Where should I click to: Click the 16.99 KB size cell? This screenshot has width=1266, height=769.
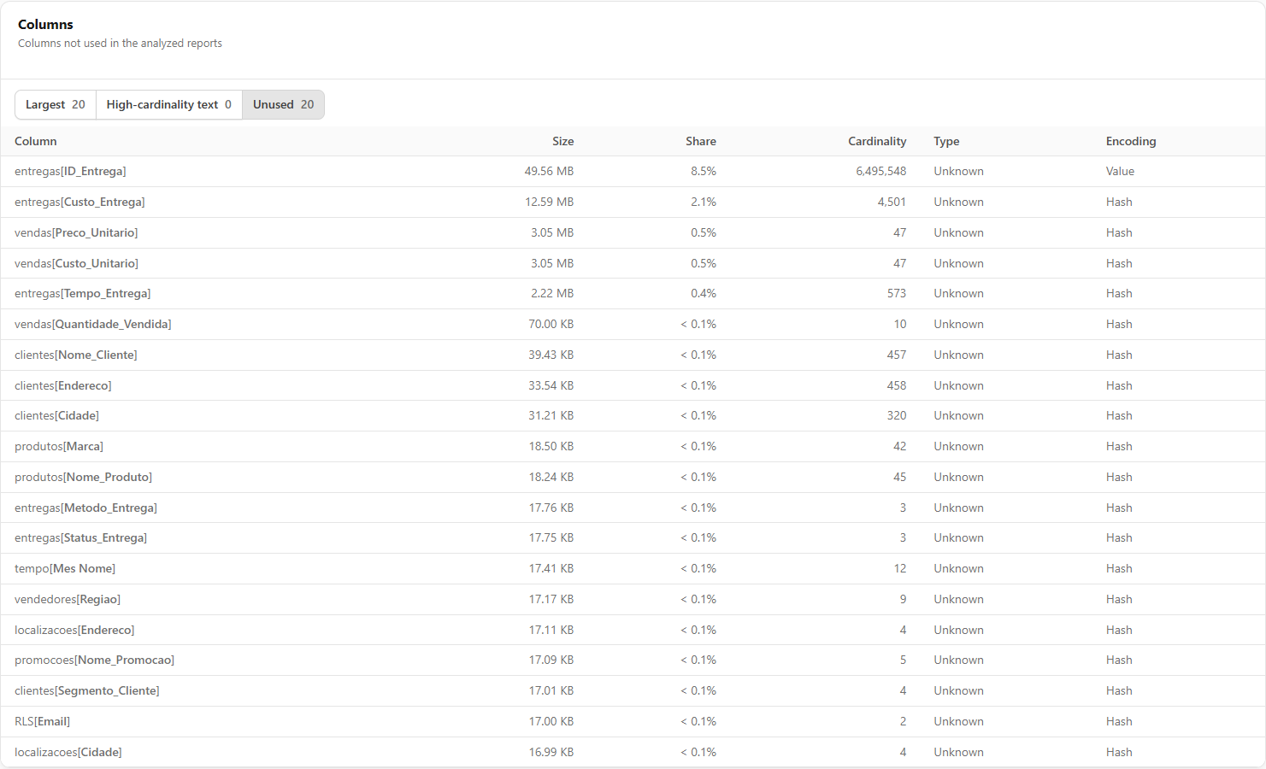click(551, 752)
